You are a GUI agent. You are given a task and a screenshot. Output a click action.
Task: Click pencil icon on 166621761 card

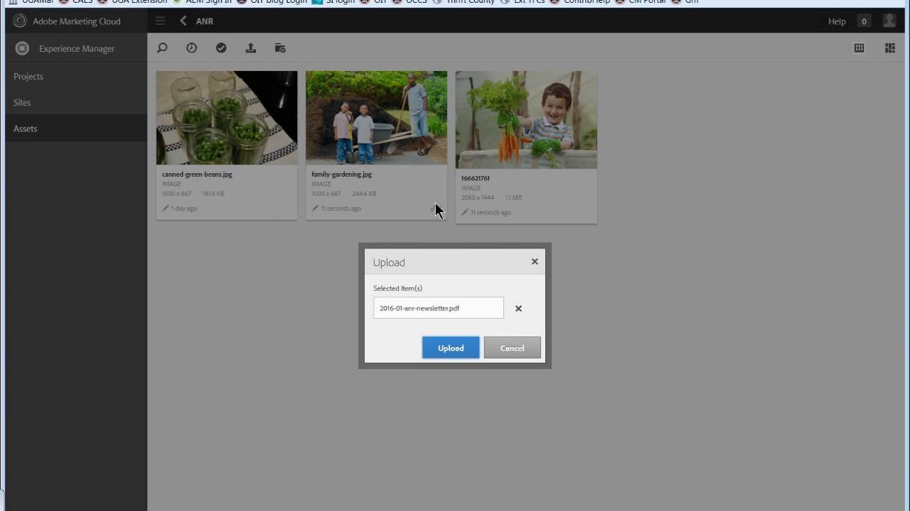click(465, 212)
